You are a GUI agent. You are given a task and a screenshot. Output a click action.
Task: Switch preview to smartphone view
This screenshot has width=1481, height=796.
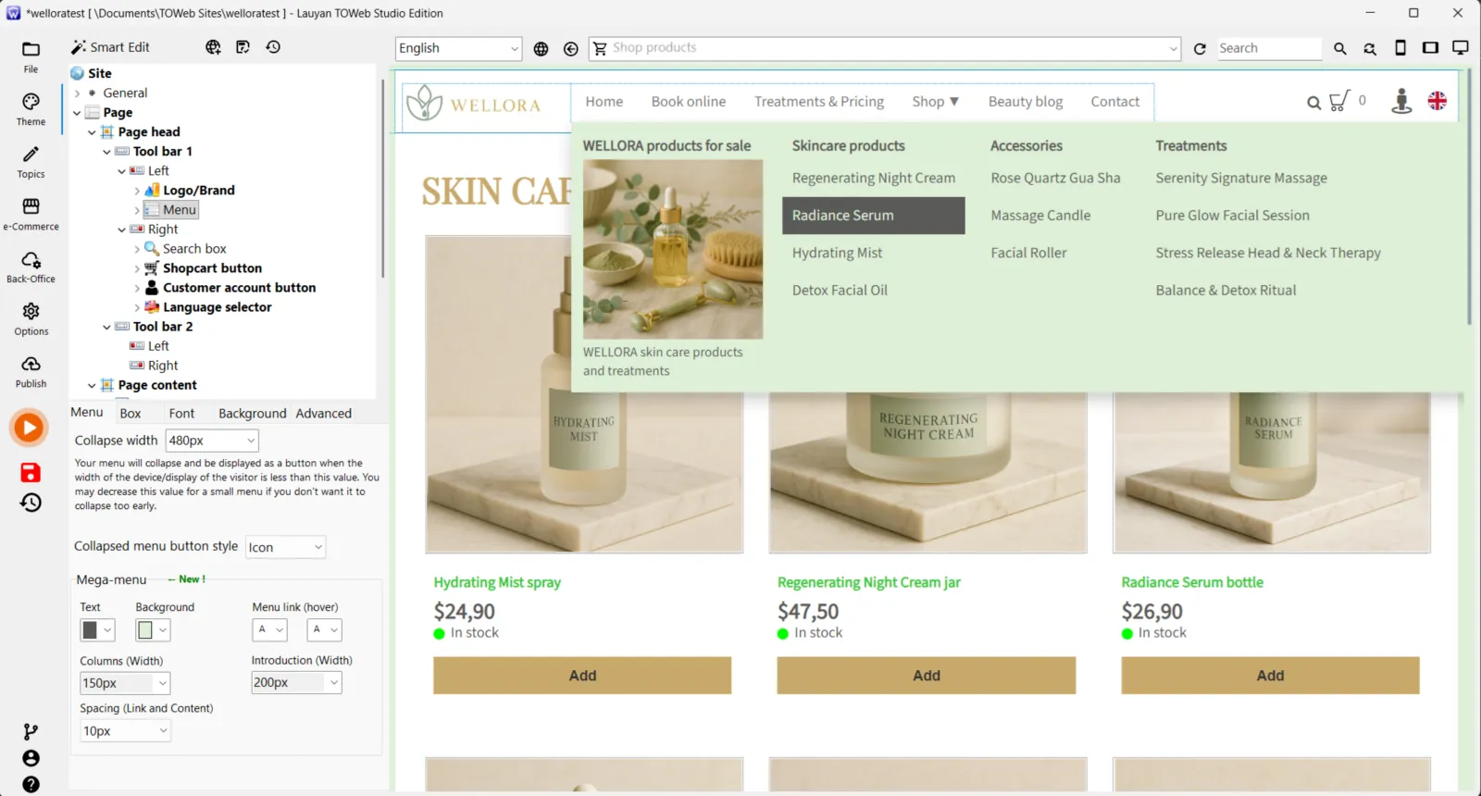tap(1400, 48)
